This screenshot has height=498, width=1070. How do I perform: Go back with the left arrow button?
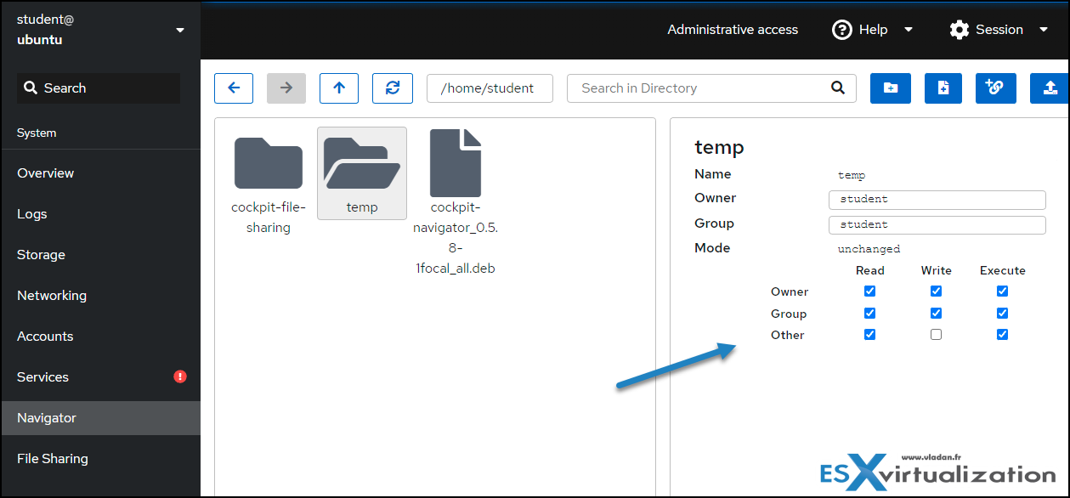click(x=234, y=88)
